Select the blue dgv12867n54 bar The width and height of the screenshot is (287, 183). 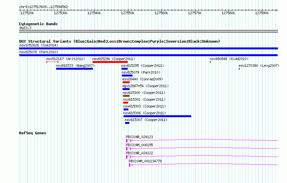point(126,89)
